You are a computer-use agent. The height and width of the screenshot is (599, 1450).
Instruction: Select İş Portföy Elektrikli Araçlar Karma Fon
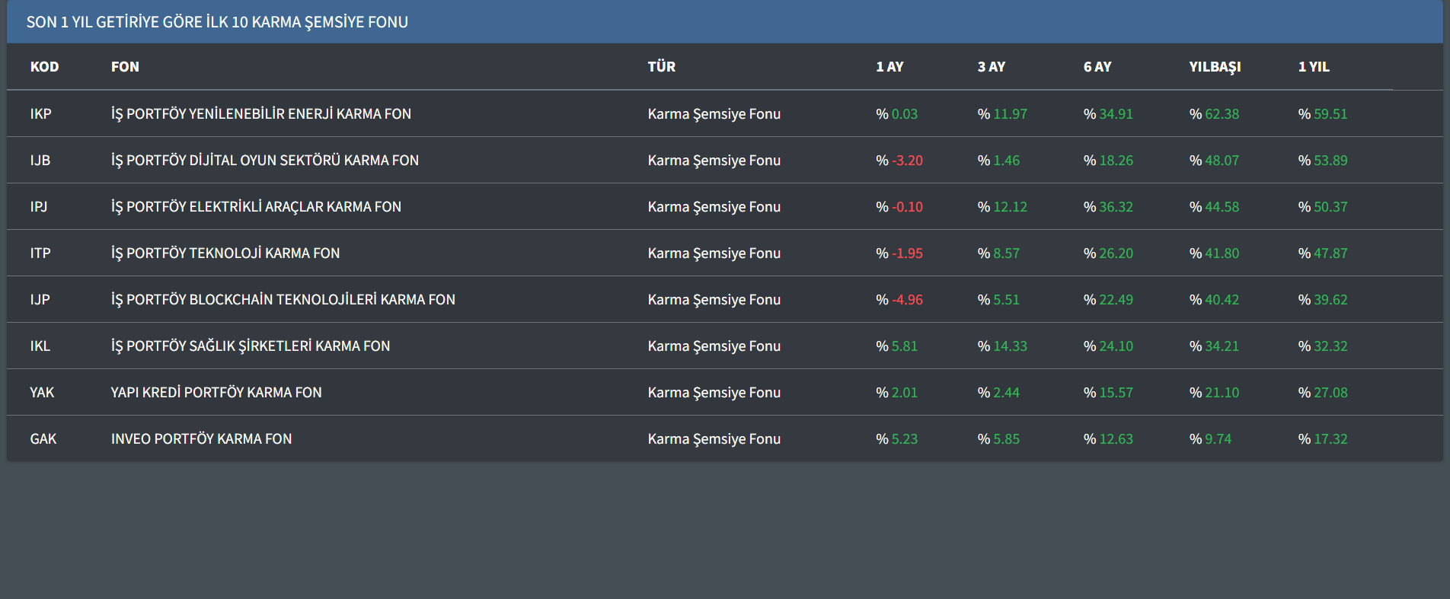point(256,207)
